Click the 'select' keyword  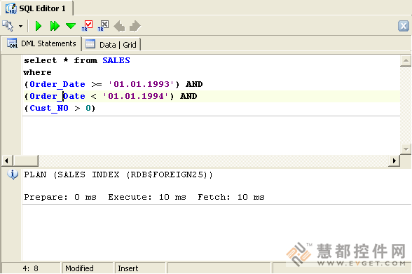(40, 60)
